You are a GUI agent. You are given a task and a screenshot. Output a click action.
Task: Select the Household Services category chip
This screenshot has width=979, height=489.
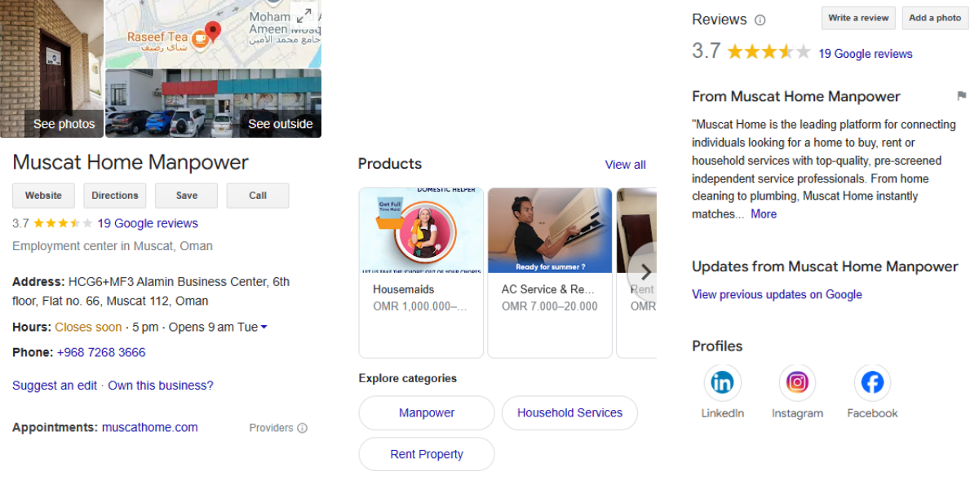coord(569,413)
